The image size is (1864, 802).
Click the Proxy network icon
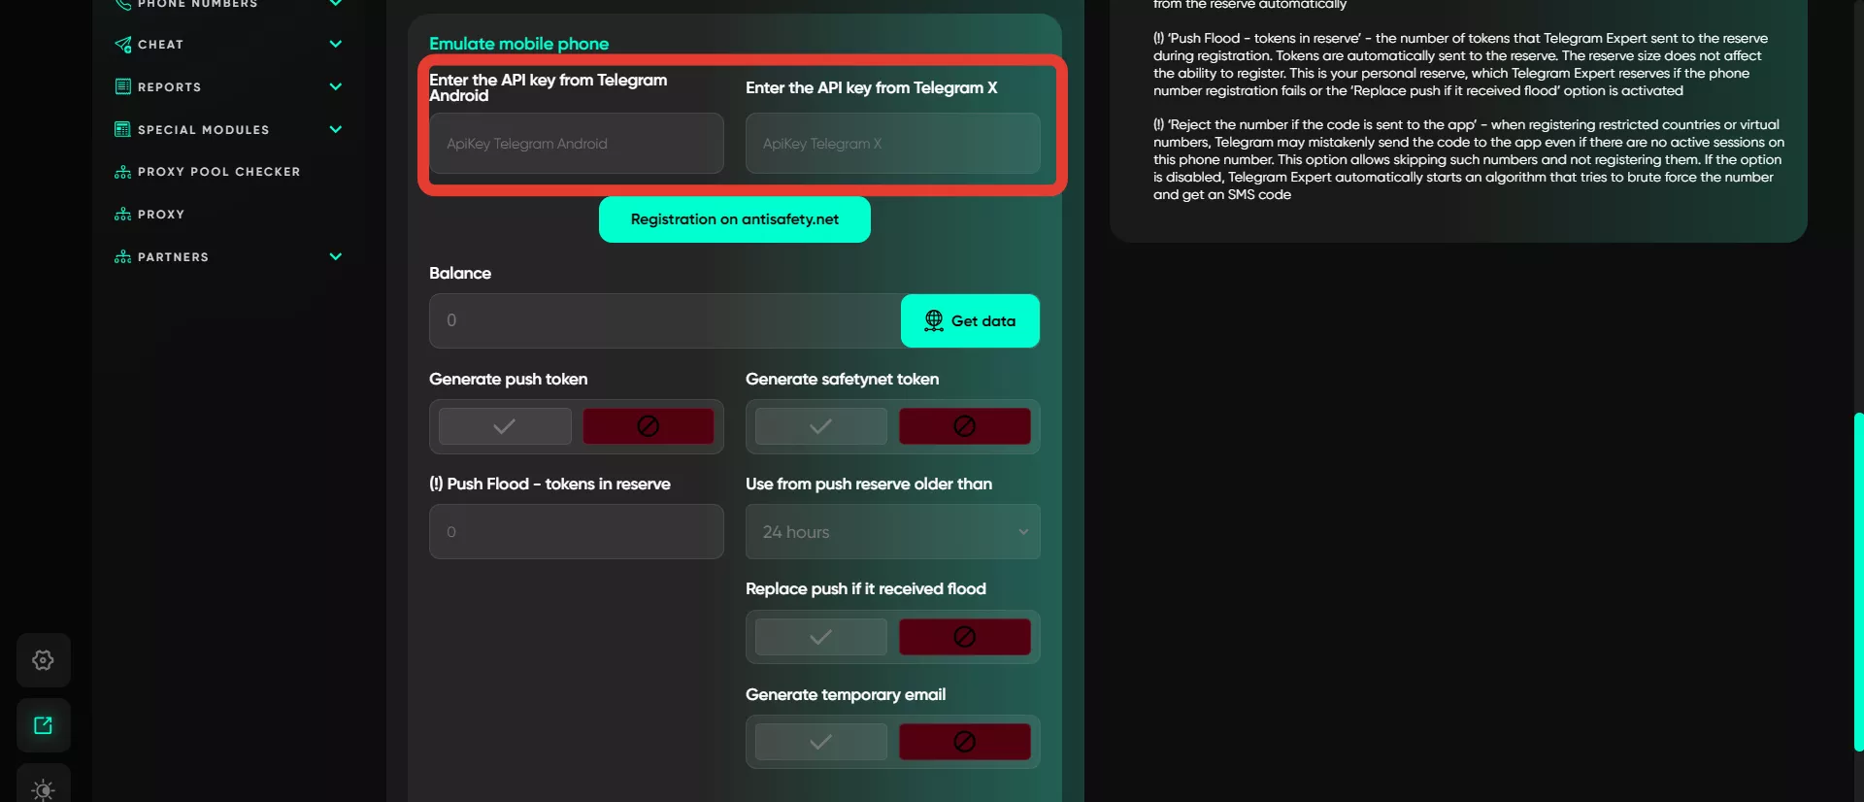pos(122,215)
